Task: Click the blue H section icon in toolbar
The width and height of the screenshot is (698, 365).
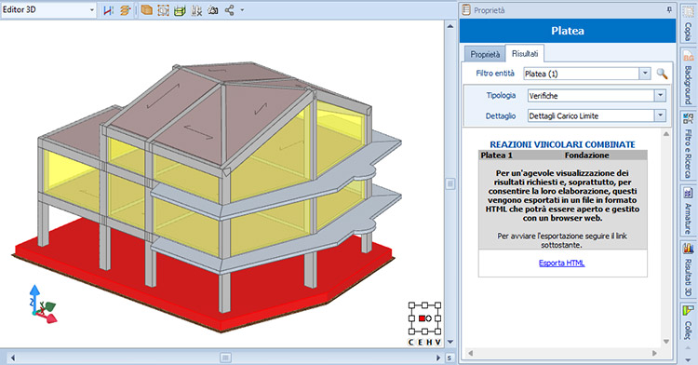Action: (x=108, y=10)
